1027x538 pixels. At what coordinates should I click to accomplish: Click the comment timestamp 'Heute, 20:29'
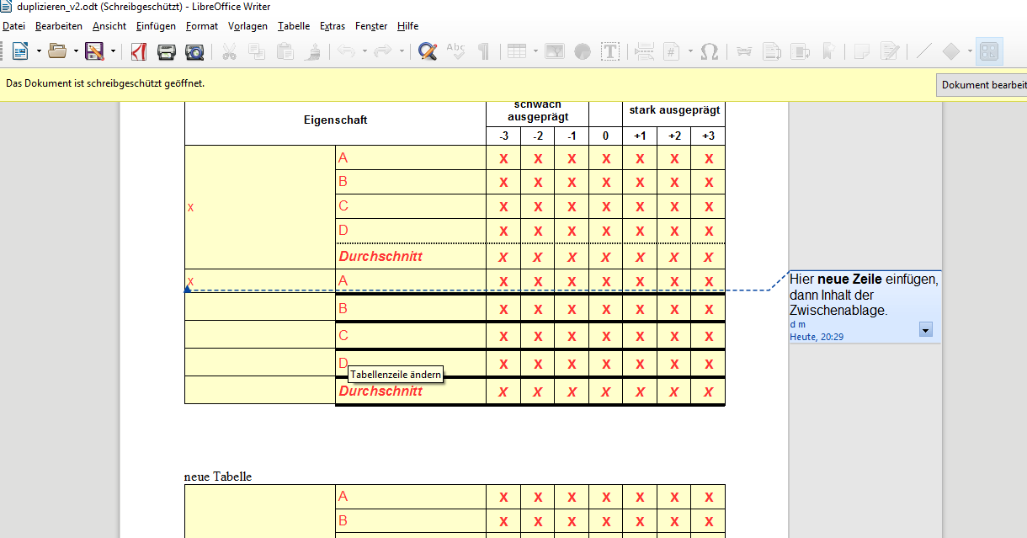(x=817, y=337)
